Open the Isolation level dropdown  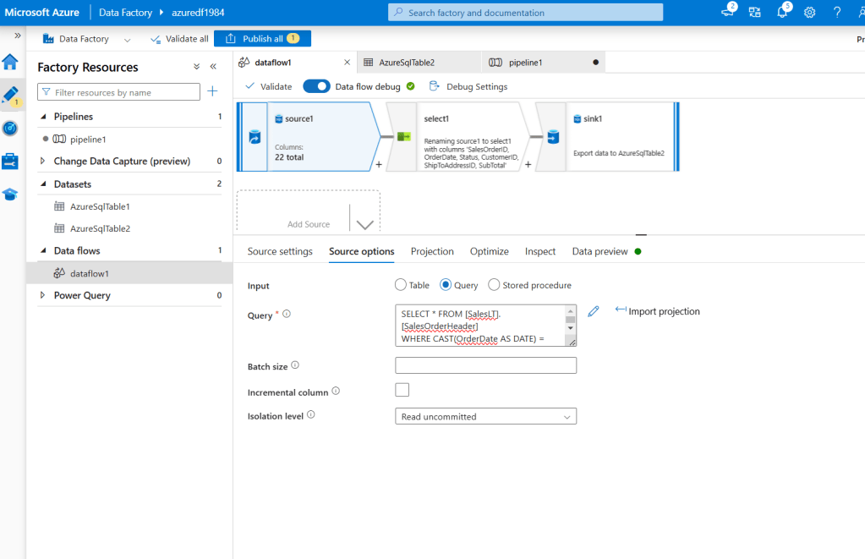pos(485,416)
